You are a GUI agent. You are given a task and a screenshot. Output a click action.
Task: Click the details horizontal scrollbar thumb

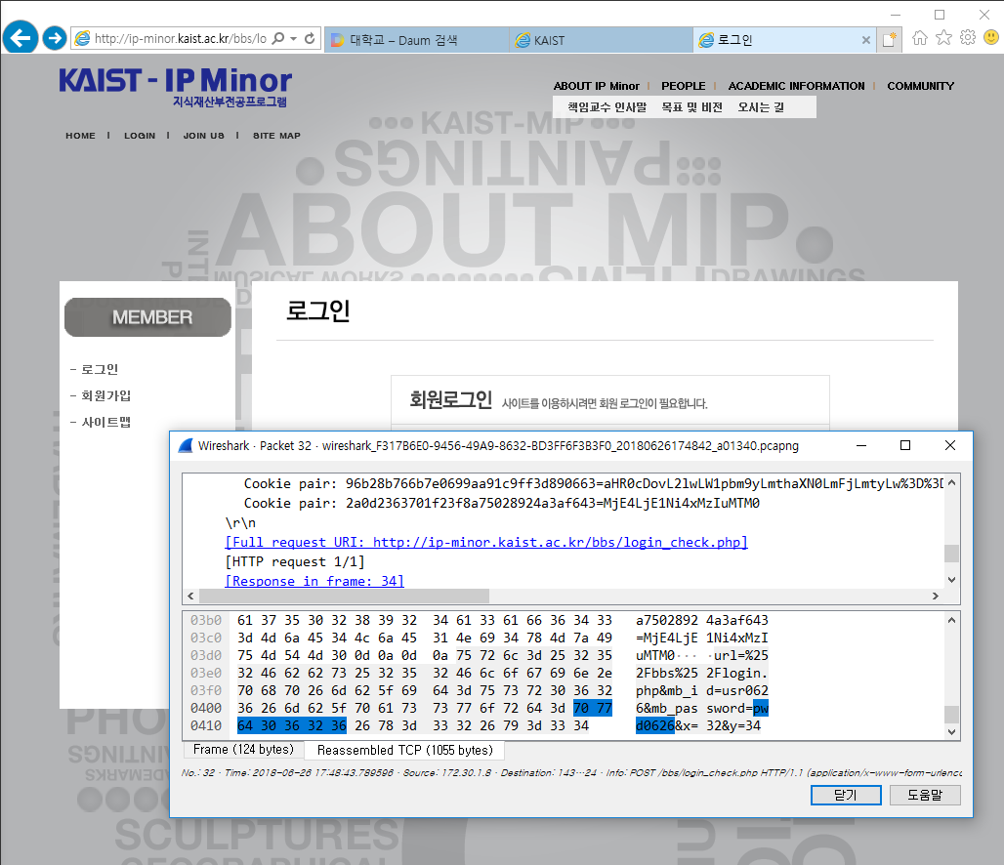click(345, 597)
